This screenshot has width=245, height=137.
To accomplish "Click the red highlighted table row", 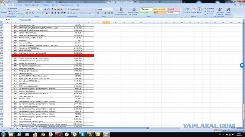I will (53, 56).
